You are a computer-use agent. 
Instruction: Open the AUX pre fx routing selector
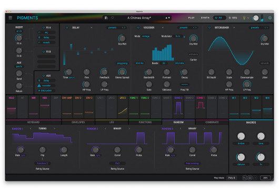[19, 66]
